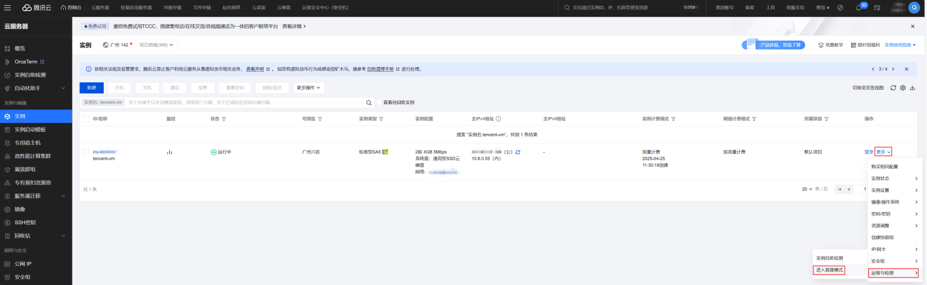Open 镜像/操作系统 submenu
The width and height of the screenshot is (927, 285).
(x=894, y=202)
